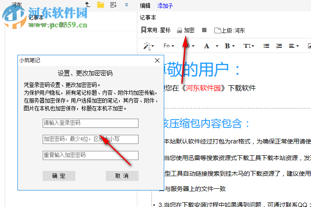Screen dimensions: 311x207
Task: Expand the blue double-chevron more options
Action: tap(126, 4)
